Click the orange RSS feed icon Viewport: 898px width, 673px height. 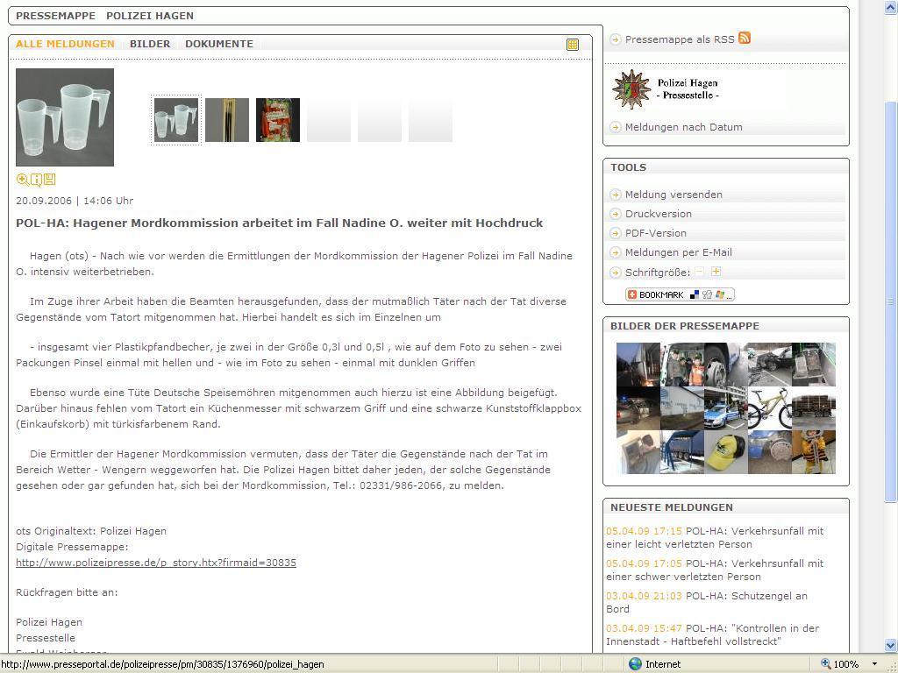[745, 38]
